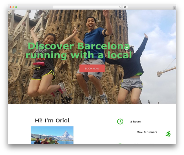Click the browser address bar
184x155 pixels.
pyautogui.click(x=87, y=7)
